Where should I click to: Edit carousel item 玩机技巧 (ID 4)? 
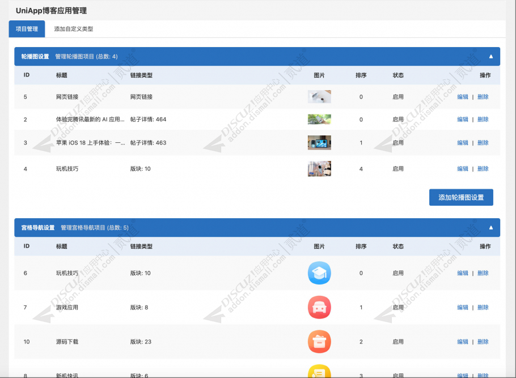click(462, 169)
